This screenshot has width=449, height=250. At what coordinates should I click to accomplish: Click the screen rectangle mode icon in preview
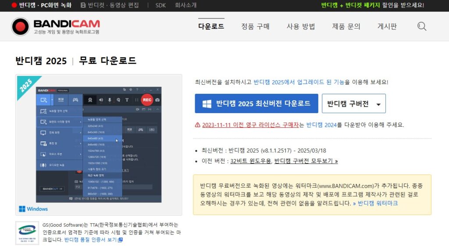pyautogui.click(x=43, y=100)
